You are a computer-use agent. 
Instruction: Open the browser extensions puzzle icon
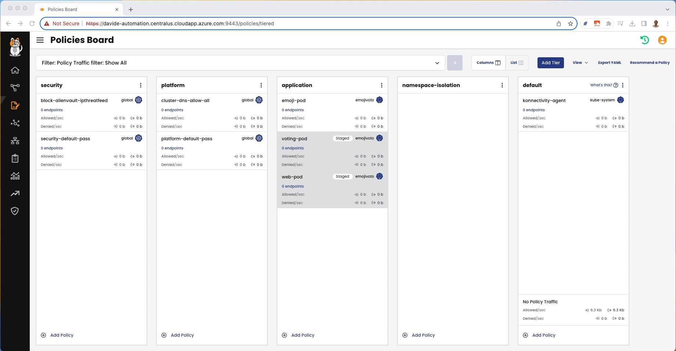(x=609, y=23)
